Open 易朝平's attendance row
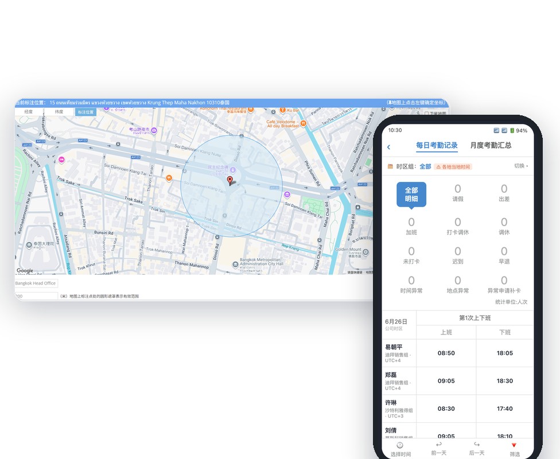Viewport: 560px width, 459px height. point(457,353)
